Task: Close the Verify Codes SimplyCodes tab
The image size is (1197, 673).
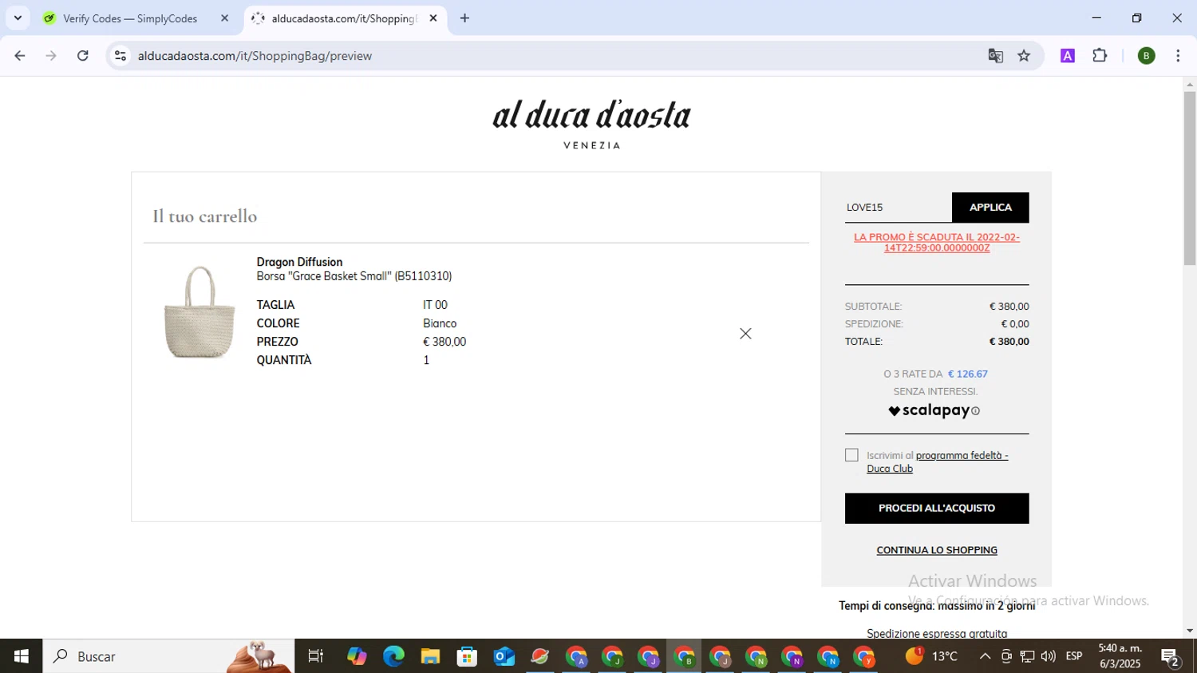Action: [x=224, y=18]
